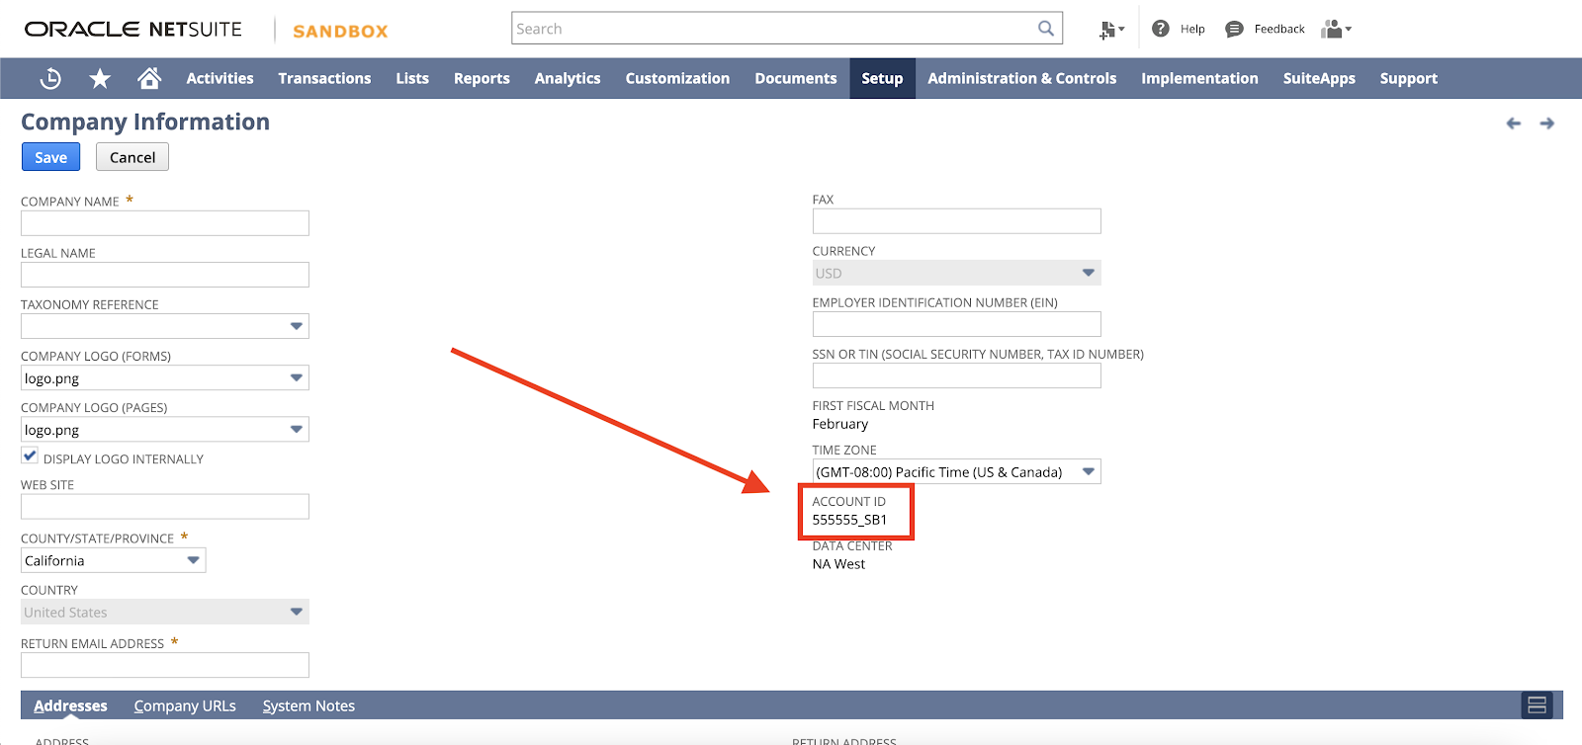Viewport: 1582px width, 745px height.
Task: Expand the Taxonomy Reference dropdown
Action: coord(296,326)
